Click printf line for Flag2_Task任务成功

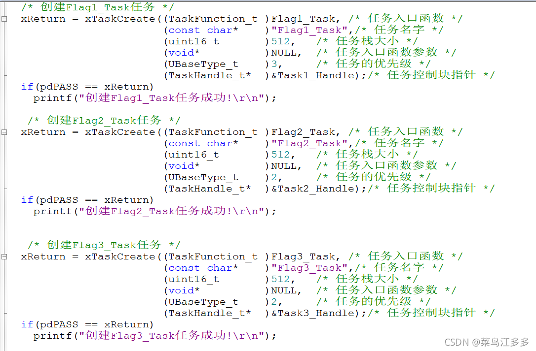pos(154,212)
